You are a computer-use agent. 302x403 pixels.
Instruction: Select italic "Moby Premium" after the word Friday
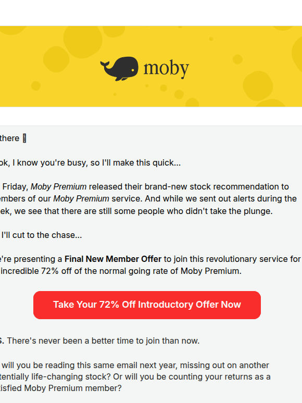(59, 186)
